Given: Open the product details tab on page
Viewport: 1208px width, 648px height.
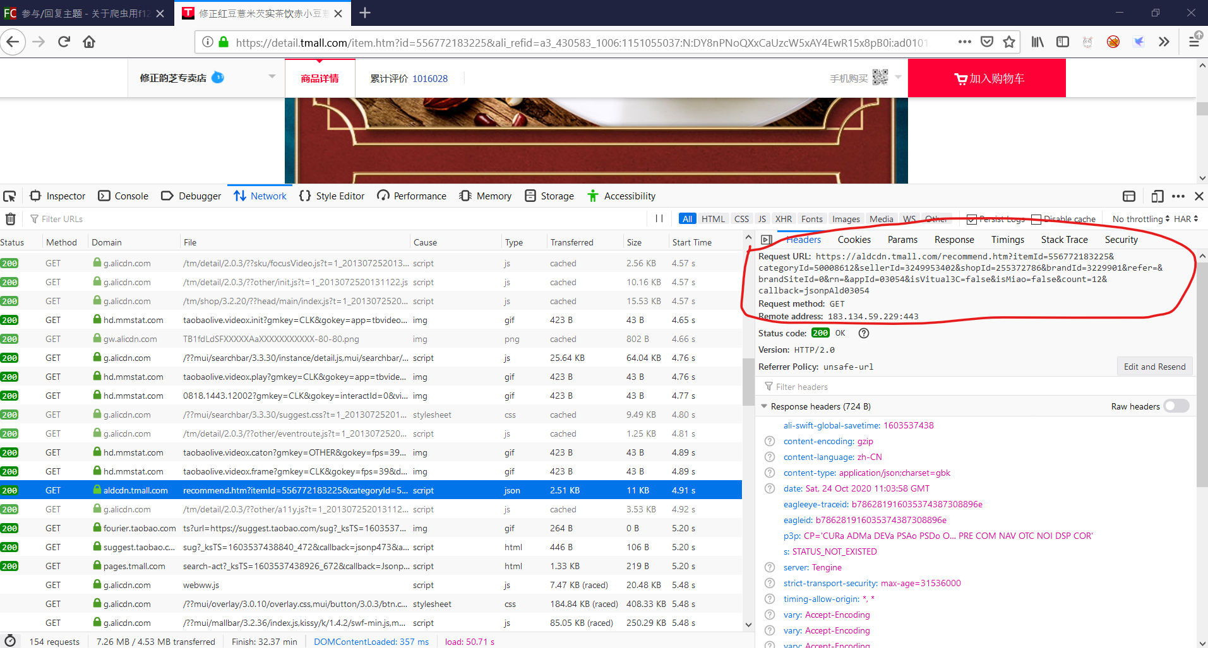Looking at the screenshot, I should (320, 78).
